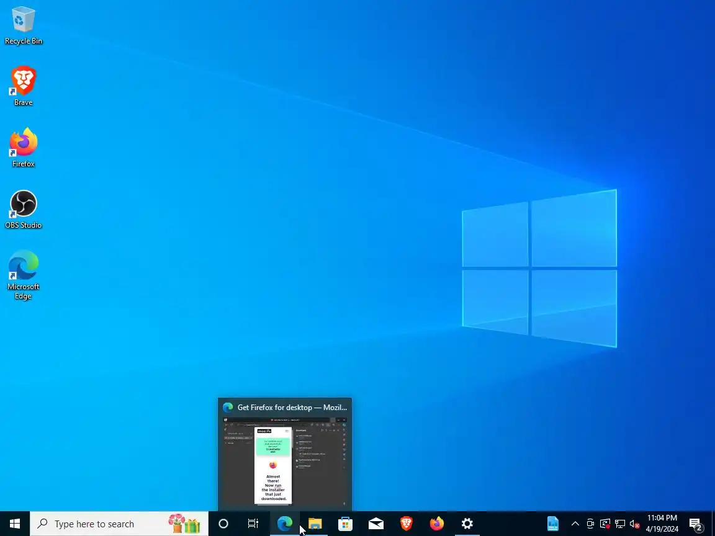Open File Explorer from the taskbar
Image resolution: width=715 pixels, height=536 pixels.
(315, 524)
